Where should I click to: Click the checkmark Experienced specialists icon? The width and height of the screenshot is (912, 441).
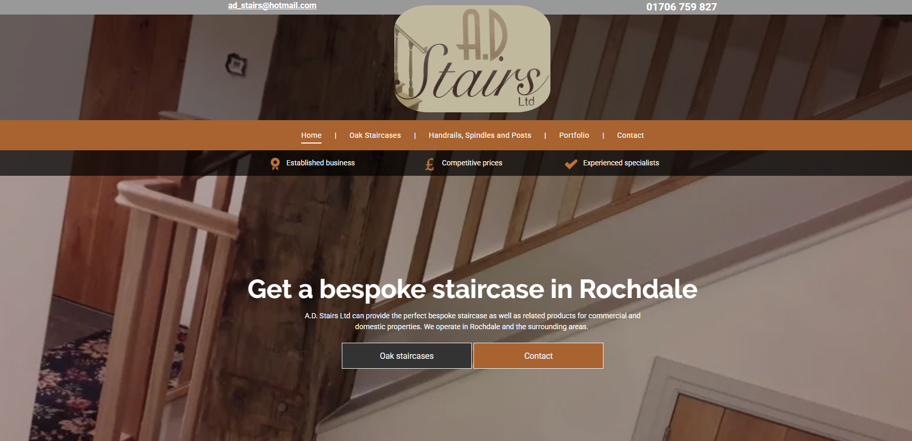pyautogui.click(x=571, y=164)
